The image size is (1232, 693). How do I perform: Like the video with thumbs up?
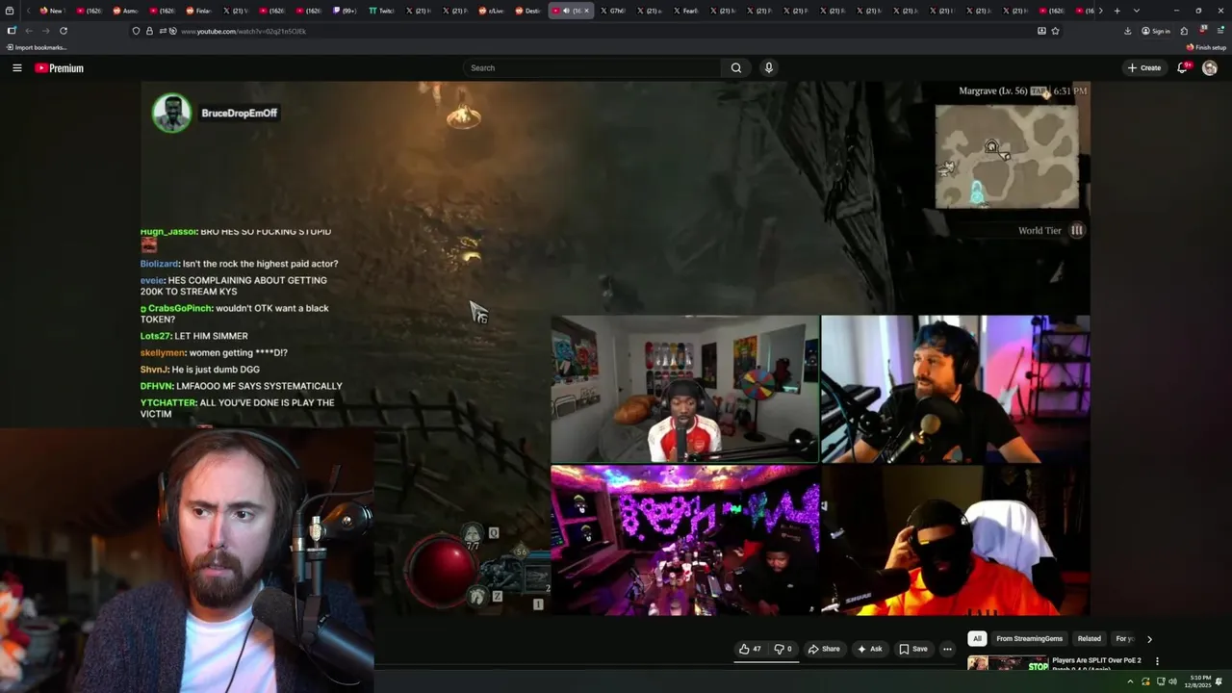[x=750, y=649]
